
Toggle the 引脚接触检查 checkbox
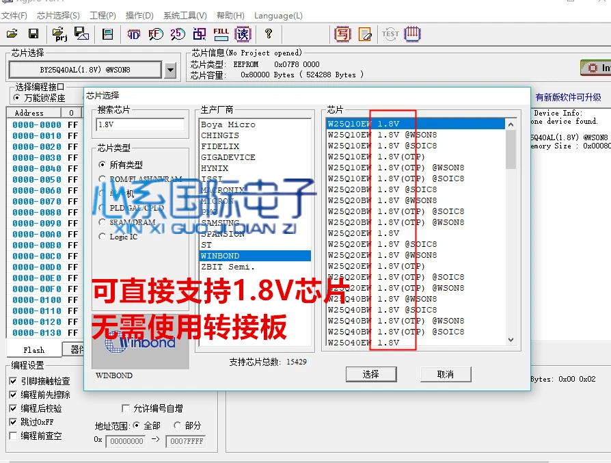13,381
